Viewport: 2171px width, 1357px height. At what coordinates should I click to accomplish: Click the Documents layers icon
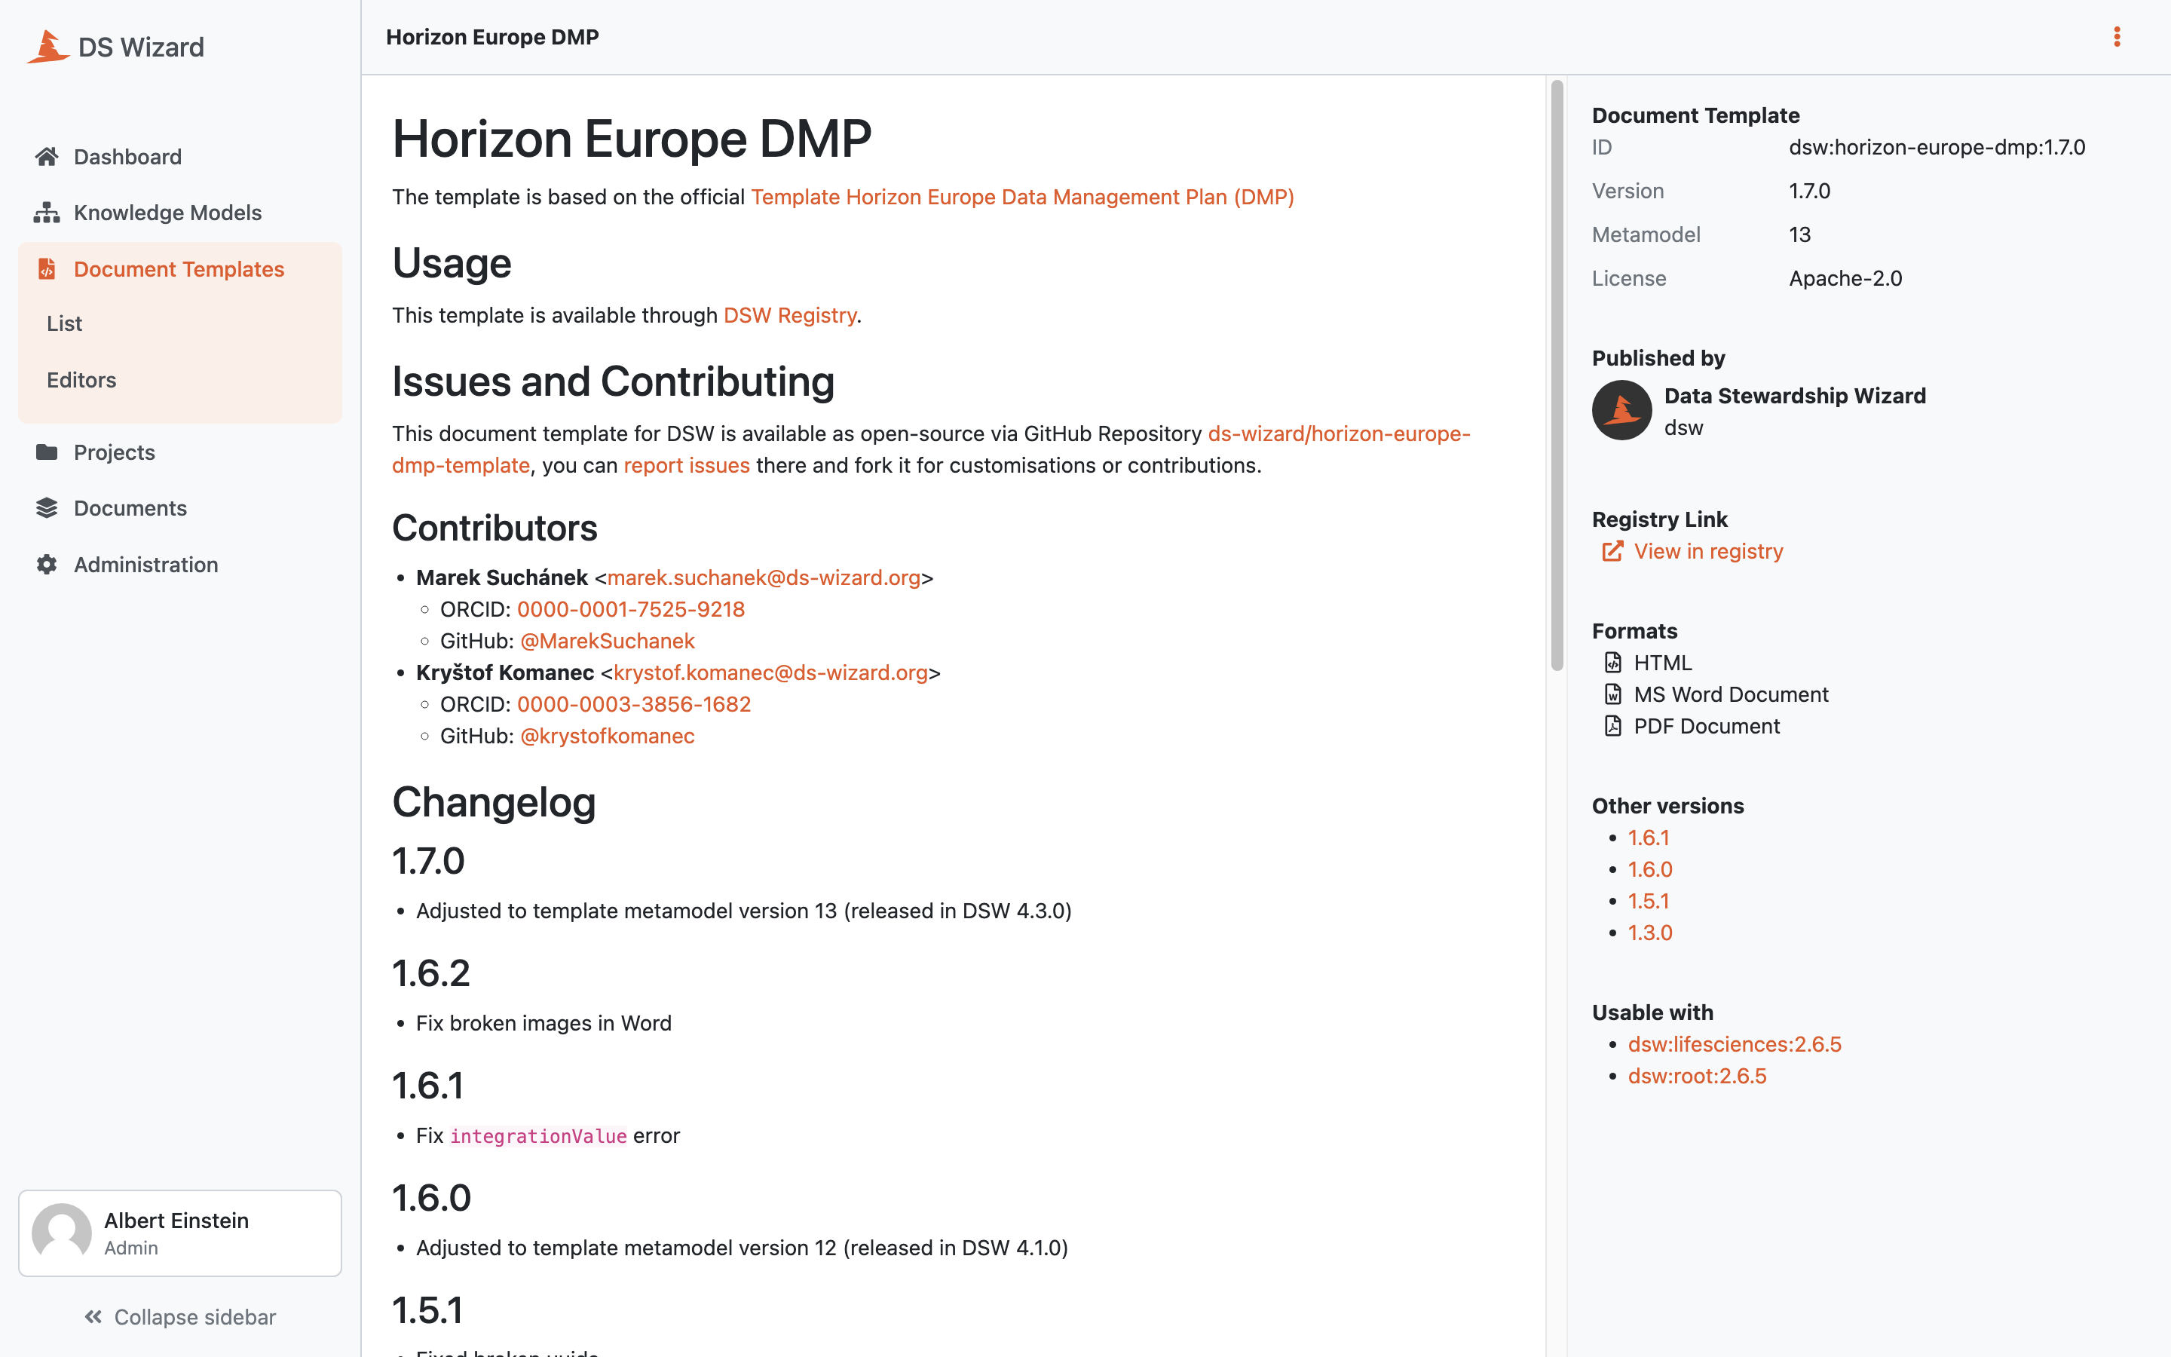click(x=47, y=508)
